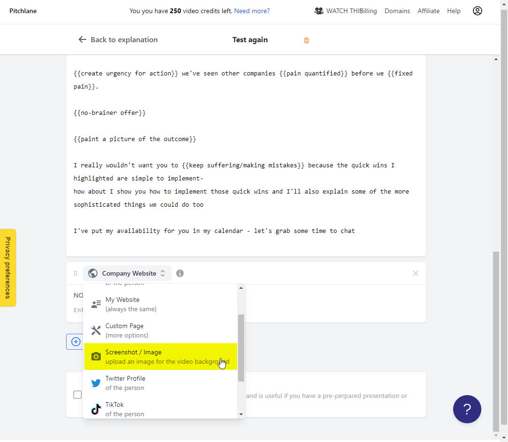Choose TikTok of the person option
508x442 pixels.
tap(161, 409)
